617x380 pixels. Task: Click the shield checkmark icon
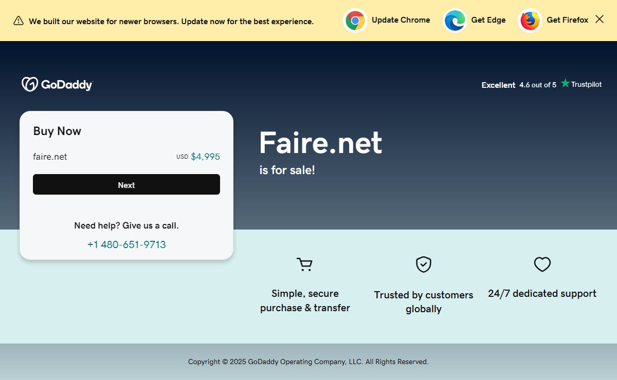pos(423,264)
